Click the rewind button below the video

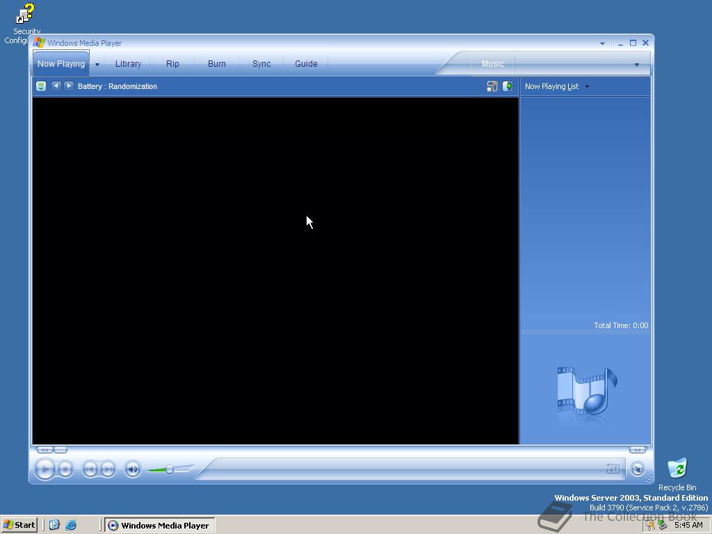point(44,450)
